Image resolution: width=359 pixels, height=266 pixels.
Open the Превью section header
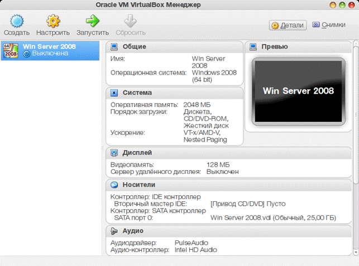(x=298, y=47)
